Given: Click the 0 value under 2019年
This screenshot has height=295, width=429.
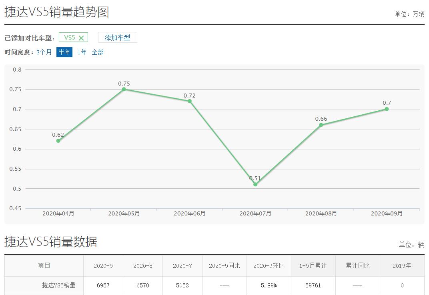Looking at the screenshot, I should click(402, 285).
